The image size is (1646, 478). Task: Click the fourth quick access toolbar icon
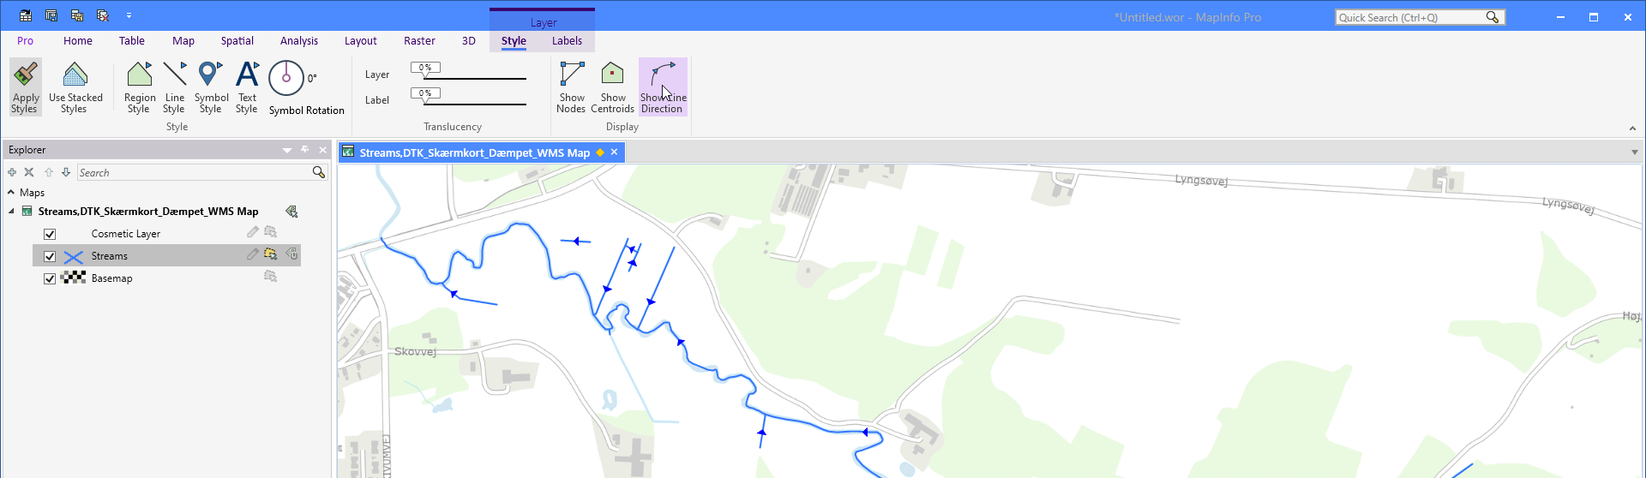[x=103, y=15]
